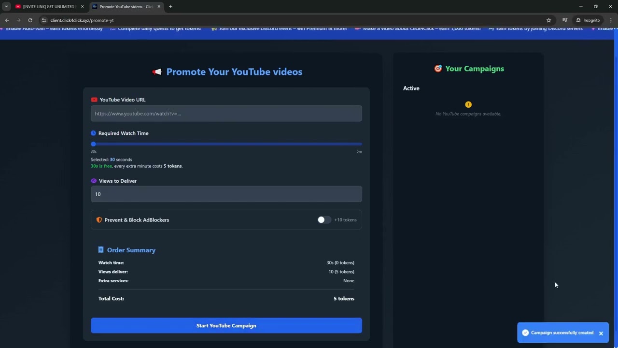Click the 'Your Campaigns' heading
This screenshot has width=618, height=348.
point(475,69)
